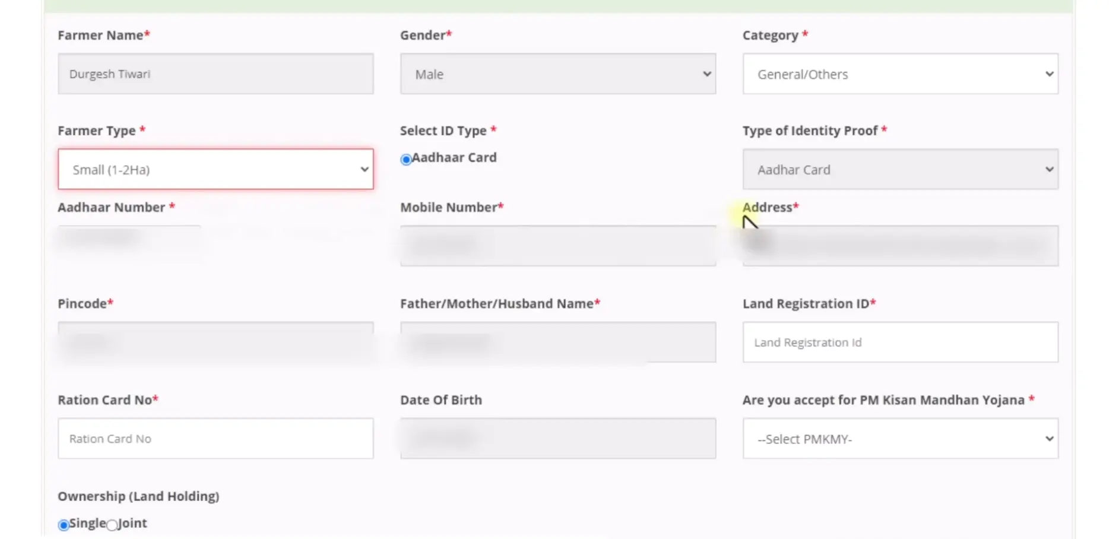The height and width of the screenshot is (539, 1109).
Task: Click the Date Of Birth input box
Action: pyautogui.click(x=557, y=439)
